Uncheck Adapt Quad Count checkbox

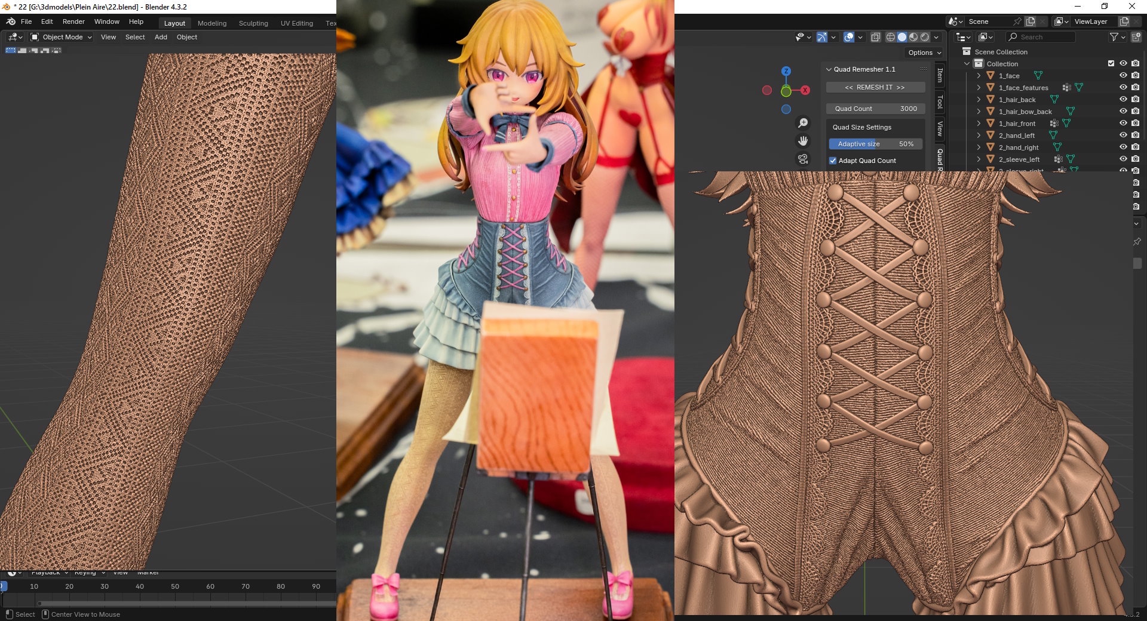(833, 161)
